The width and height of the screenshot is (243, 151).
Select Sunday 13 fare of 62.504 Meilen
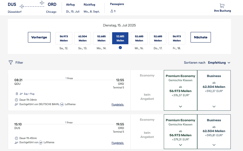coord(83,38)
